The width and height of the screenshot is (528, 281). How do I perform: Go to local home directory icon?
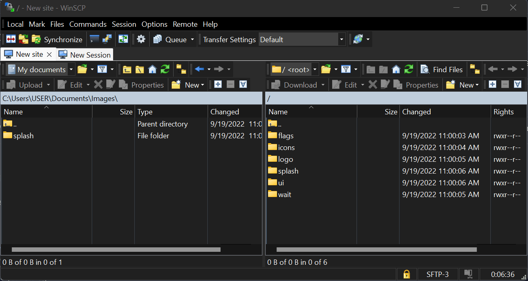[x=152, y=69]
